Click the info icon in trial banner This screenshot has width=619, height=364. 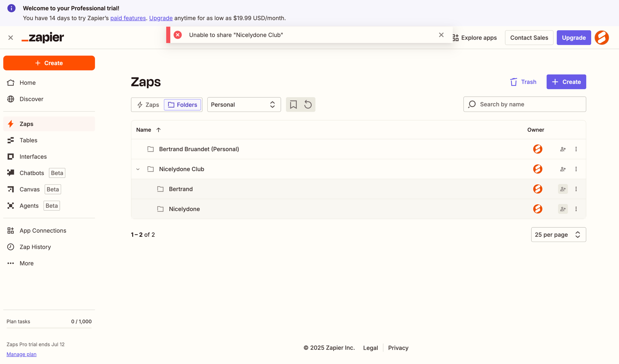[x=11, y=8]
